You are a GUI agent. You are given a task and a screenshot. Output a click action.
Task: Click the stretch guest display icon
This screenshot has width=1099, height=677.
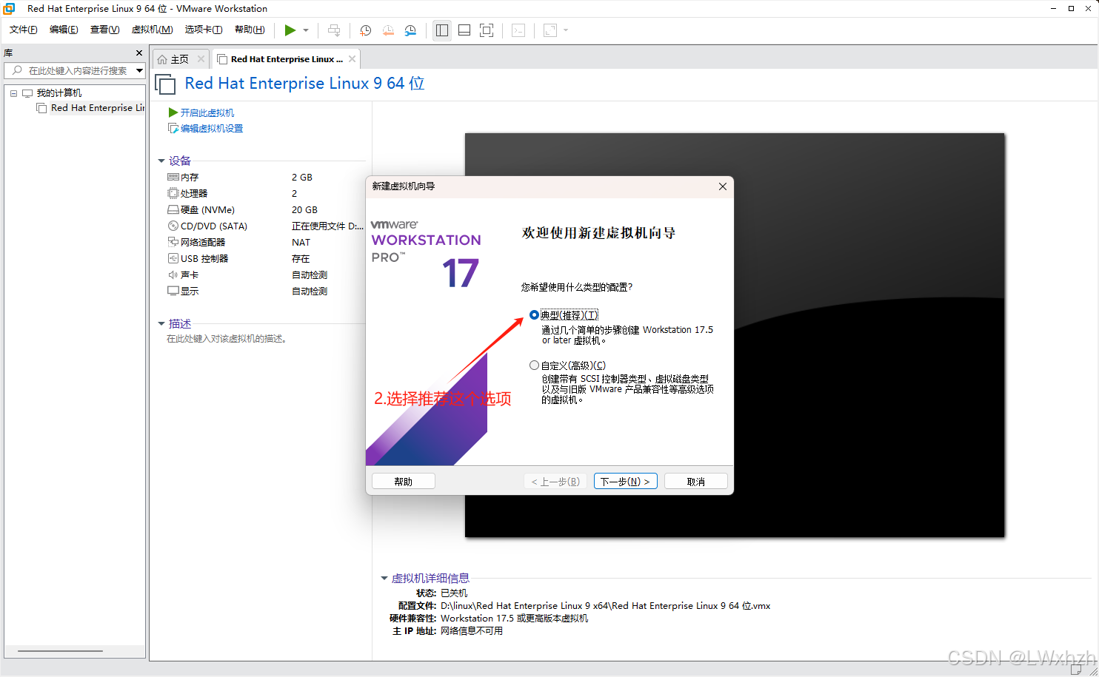pos(550,30)
